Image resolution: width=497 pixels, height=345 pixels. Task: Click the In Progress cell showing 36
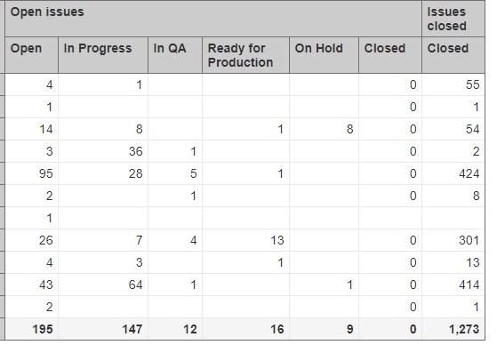(x=103, y=151)
